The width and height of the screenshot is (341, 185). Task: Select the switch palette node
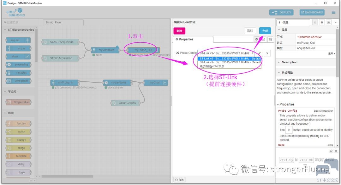click(x=18, y=132)
